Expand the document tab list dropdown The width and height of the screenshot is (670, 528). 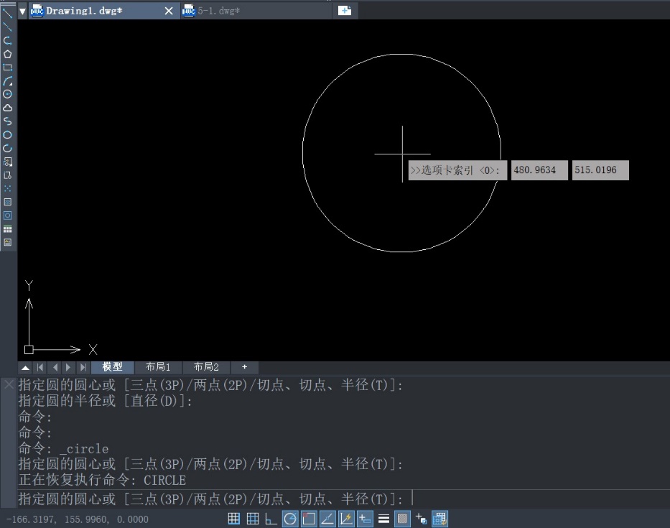pos(22,11)
